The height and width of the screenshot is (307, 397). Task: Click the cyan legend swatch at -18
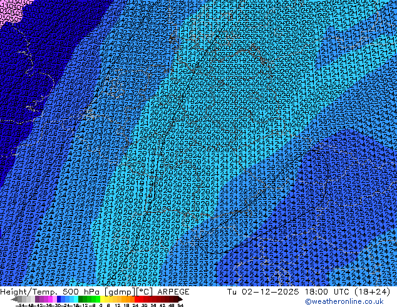(x=76, y=299)
